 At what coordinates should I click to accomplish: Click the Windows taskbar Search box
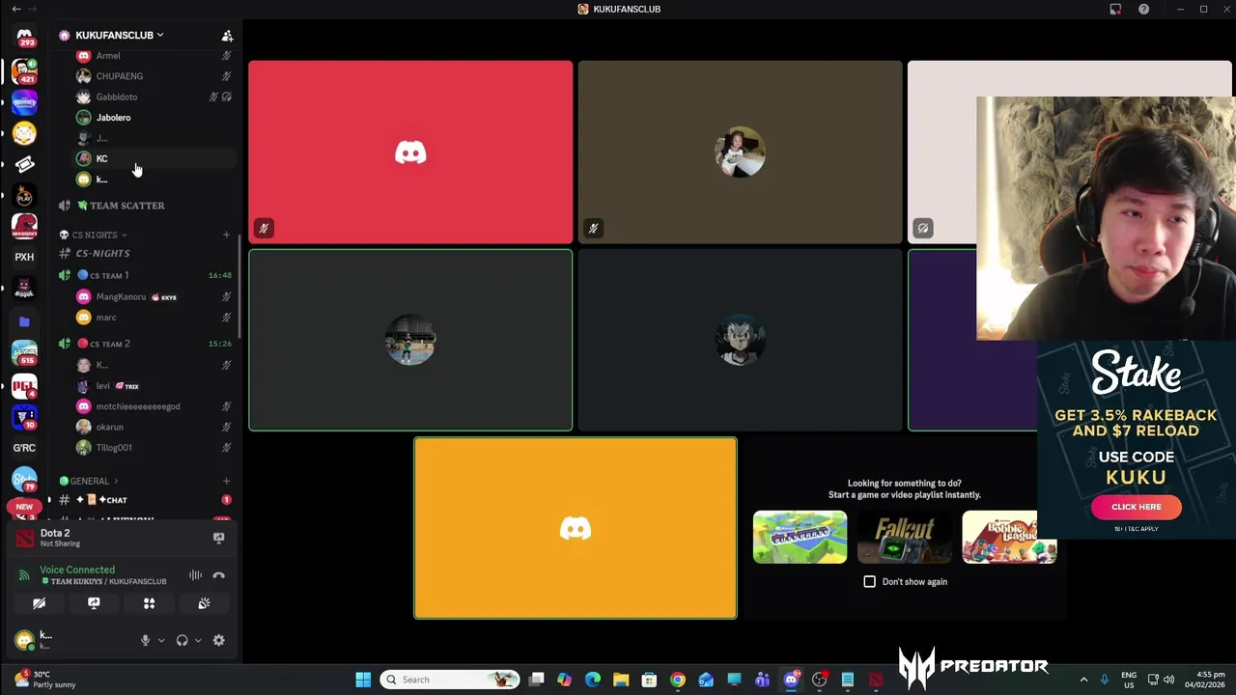(x=449, y=680)
